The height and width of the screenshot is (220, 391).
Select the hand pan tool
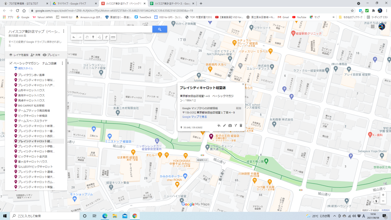point(87,37)
